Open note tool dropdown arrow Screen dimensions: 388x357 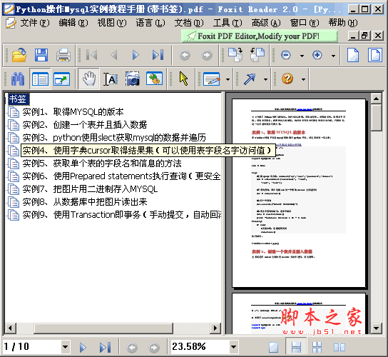(228, 79)
